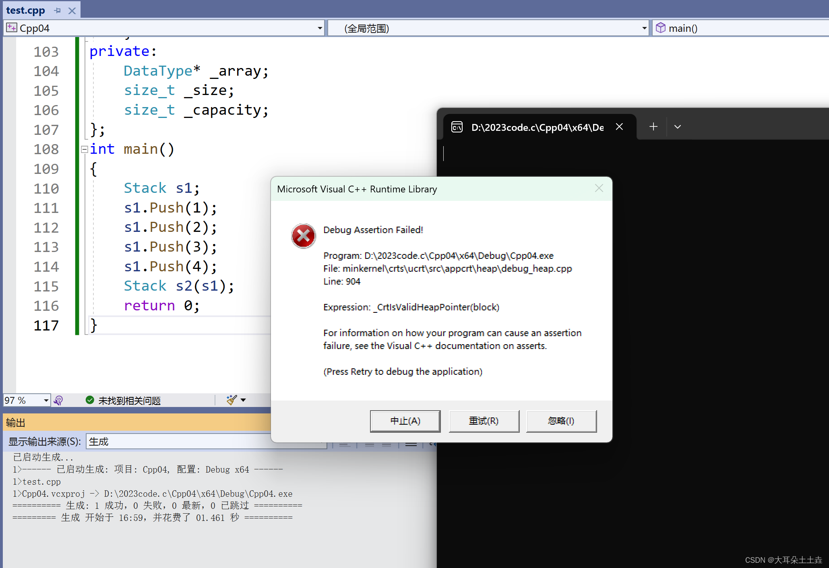The image size is (829, 568).
Task: Collapse the int main() code block
Action: tap(84, 149)
